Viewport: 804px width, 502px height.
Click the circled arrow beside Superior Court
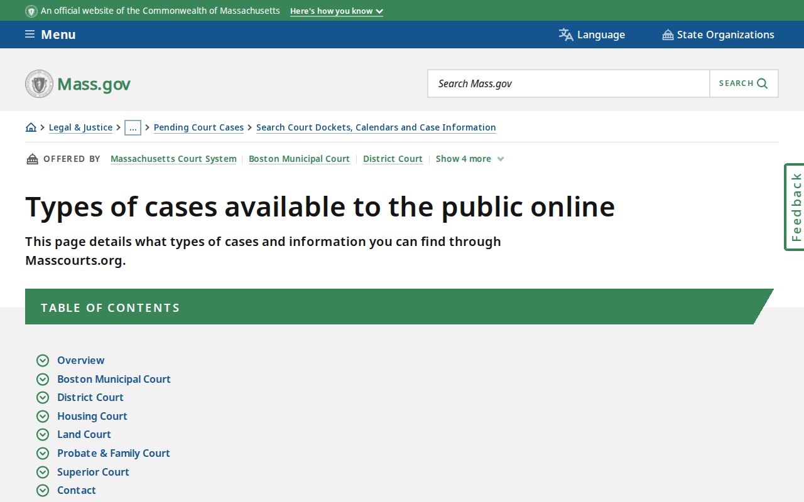tap(43, 472)
